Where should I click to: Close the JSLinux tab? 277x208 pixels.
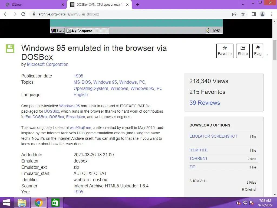63,5
